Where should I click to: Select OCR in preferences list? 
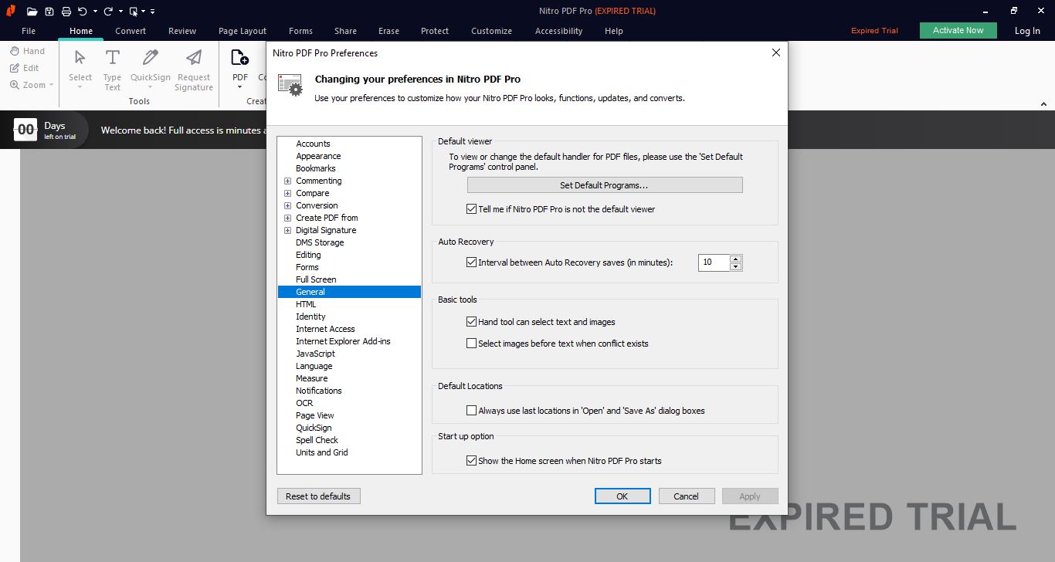(304, 403)
